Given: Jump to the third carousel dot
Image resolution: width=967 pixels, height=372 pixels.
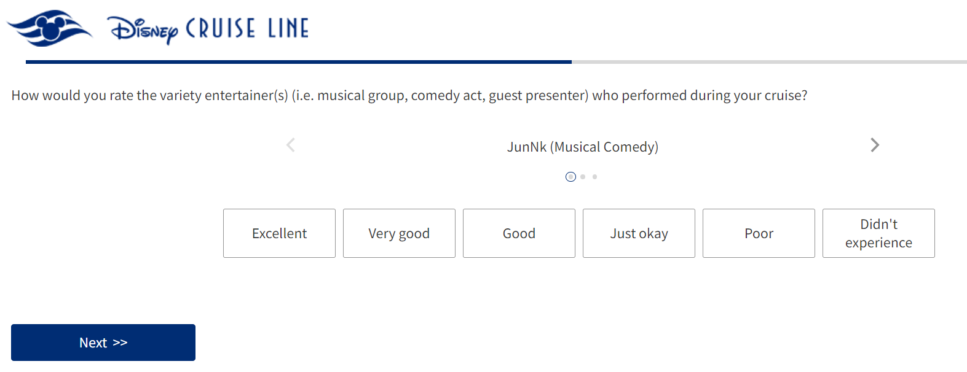Looking at the screenshot, I should coord(594,177).
